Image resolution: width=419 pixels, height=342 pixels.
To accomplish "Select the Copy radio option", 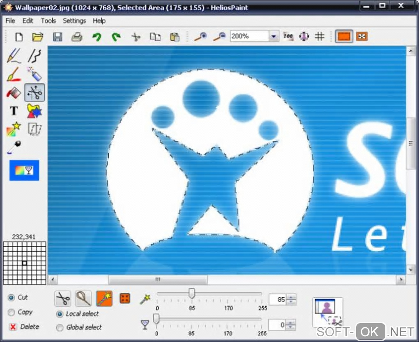I will [11, 312].
